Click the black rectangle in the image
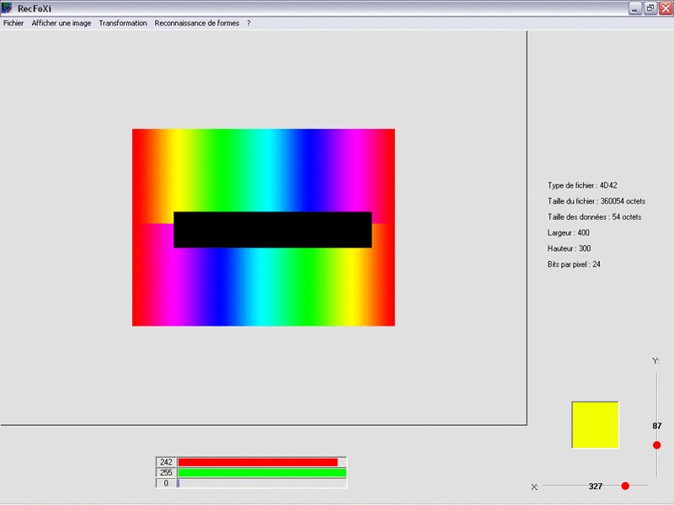Image resolution: width=674 pixels, height=505 pixels. [x=272, y=230]
